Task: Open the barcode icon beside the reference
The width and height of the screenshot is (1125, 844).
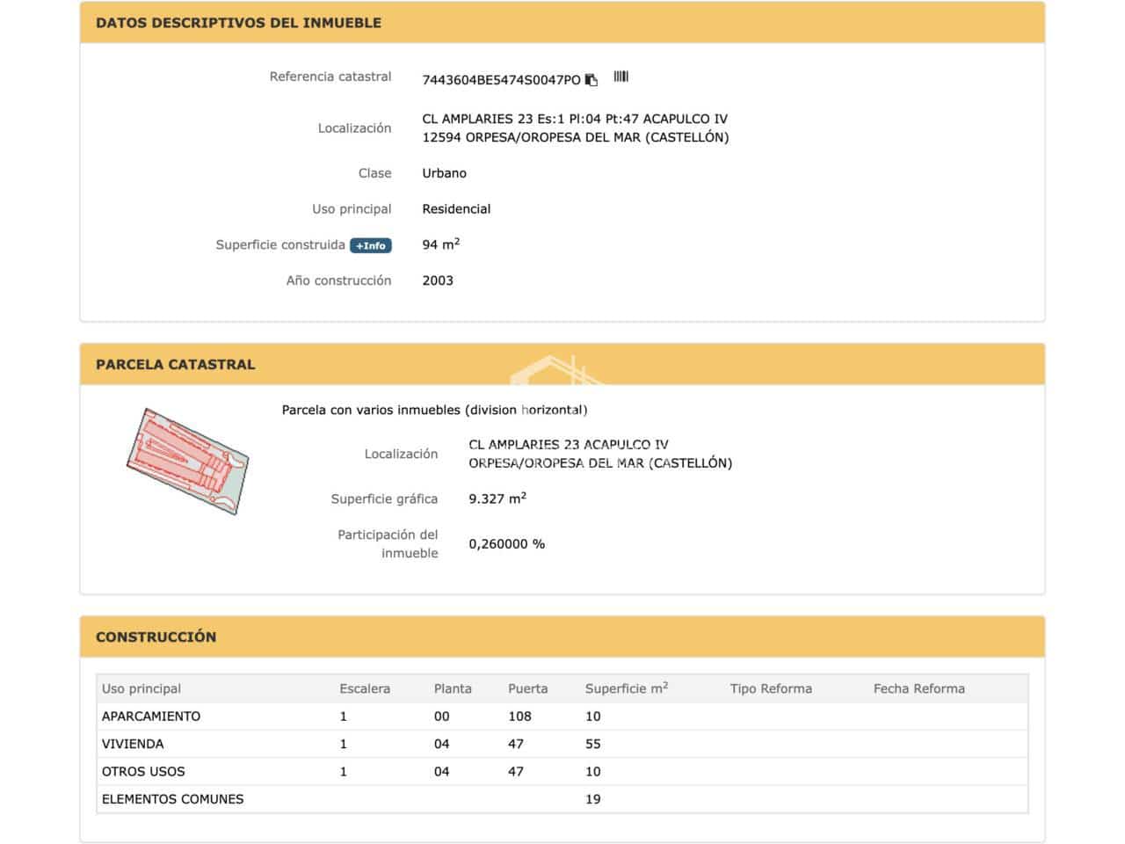Action: coord(621,76)
